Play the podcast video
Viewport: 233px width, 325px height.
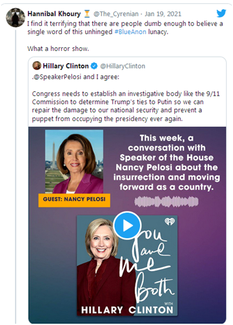127,225
